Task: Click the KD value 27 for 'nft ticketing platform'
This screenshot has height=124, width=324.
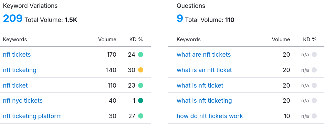Action: click(x=132, y=116)
